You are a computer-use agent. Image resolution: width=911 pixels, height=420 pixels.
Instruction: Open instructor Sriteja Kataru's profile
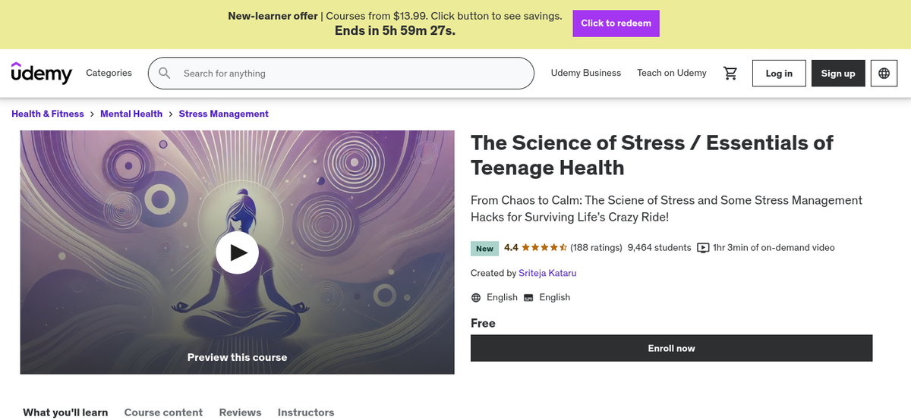(547, 273)
